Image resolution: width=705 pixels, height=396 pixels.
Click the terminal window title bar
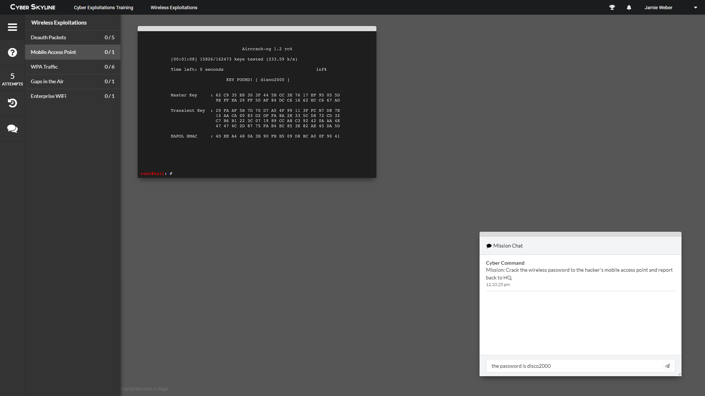[257, 29]
